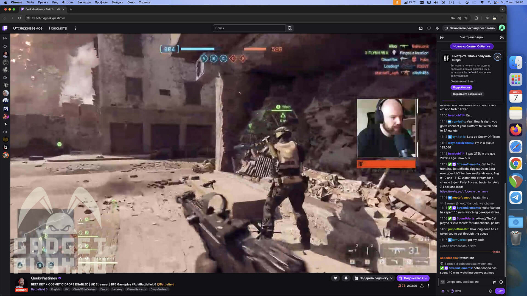Open the whispers chat bubble icon
The width and height of the screenshot is (527, 296).
pyautogui.click(x=429, y=28)
